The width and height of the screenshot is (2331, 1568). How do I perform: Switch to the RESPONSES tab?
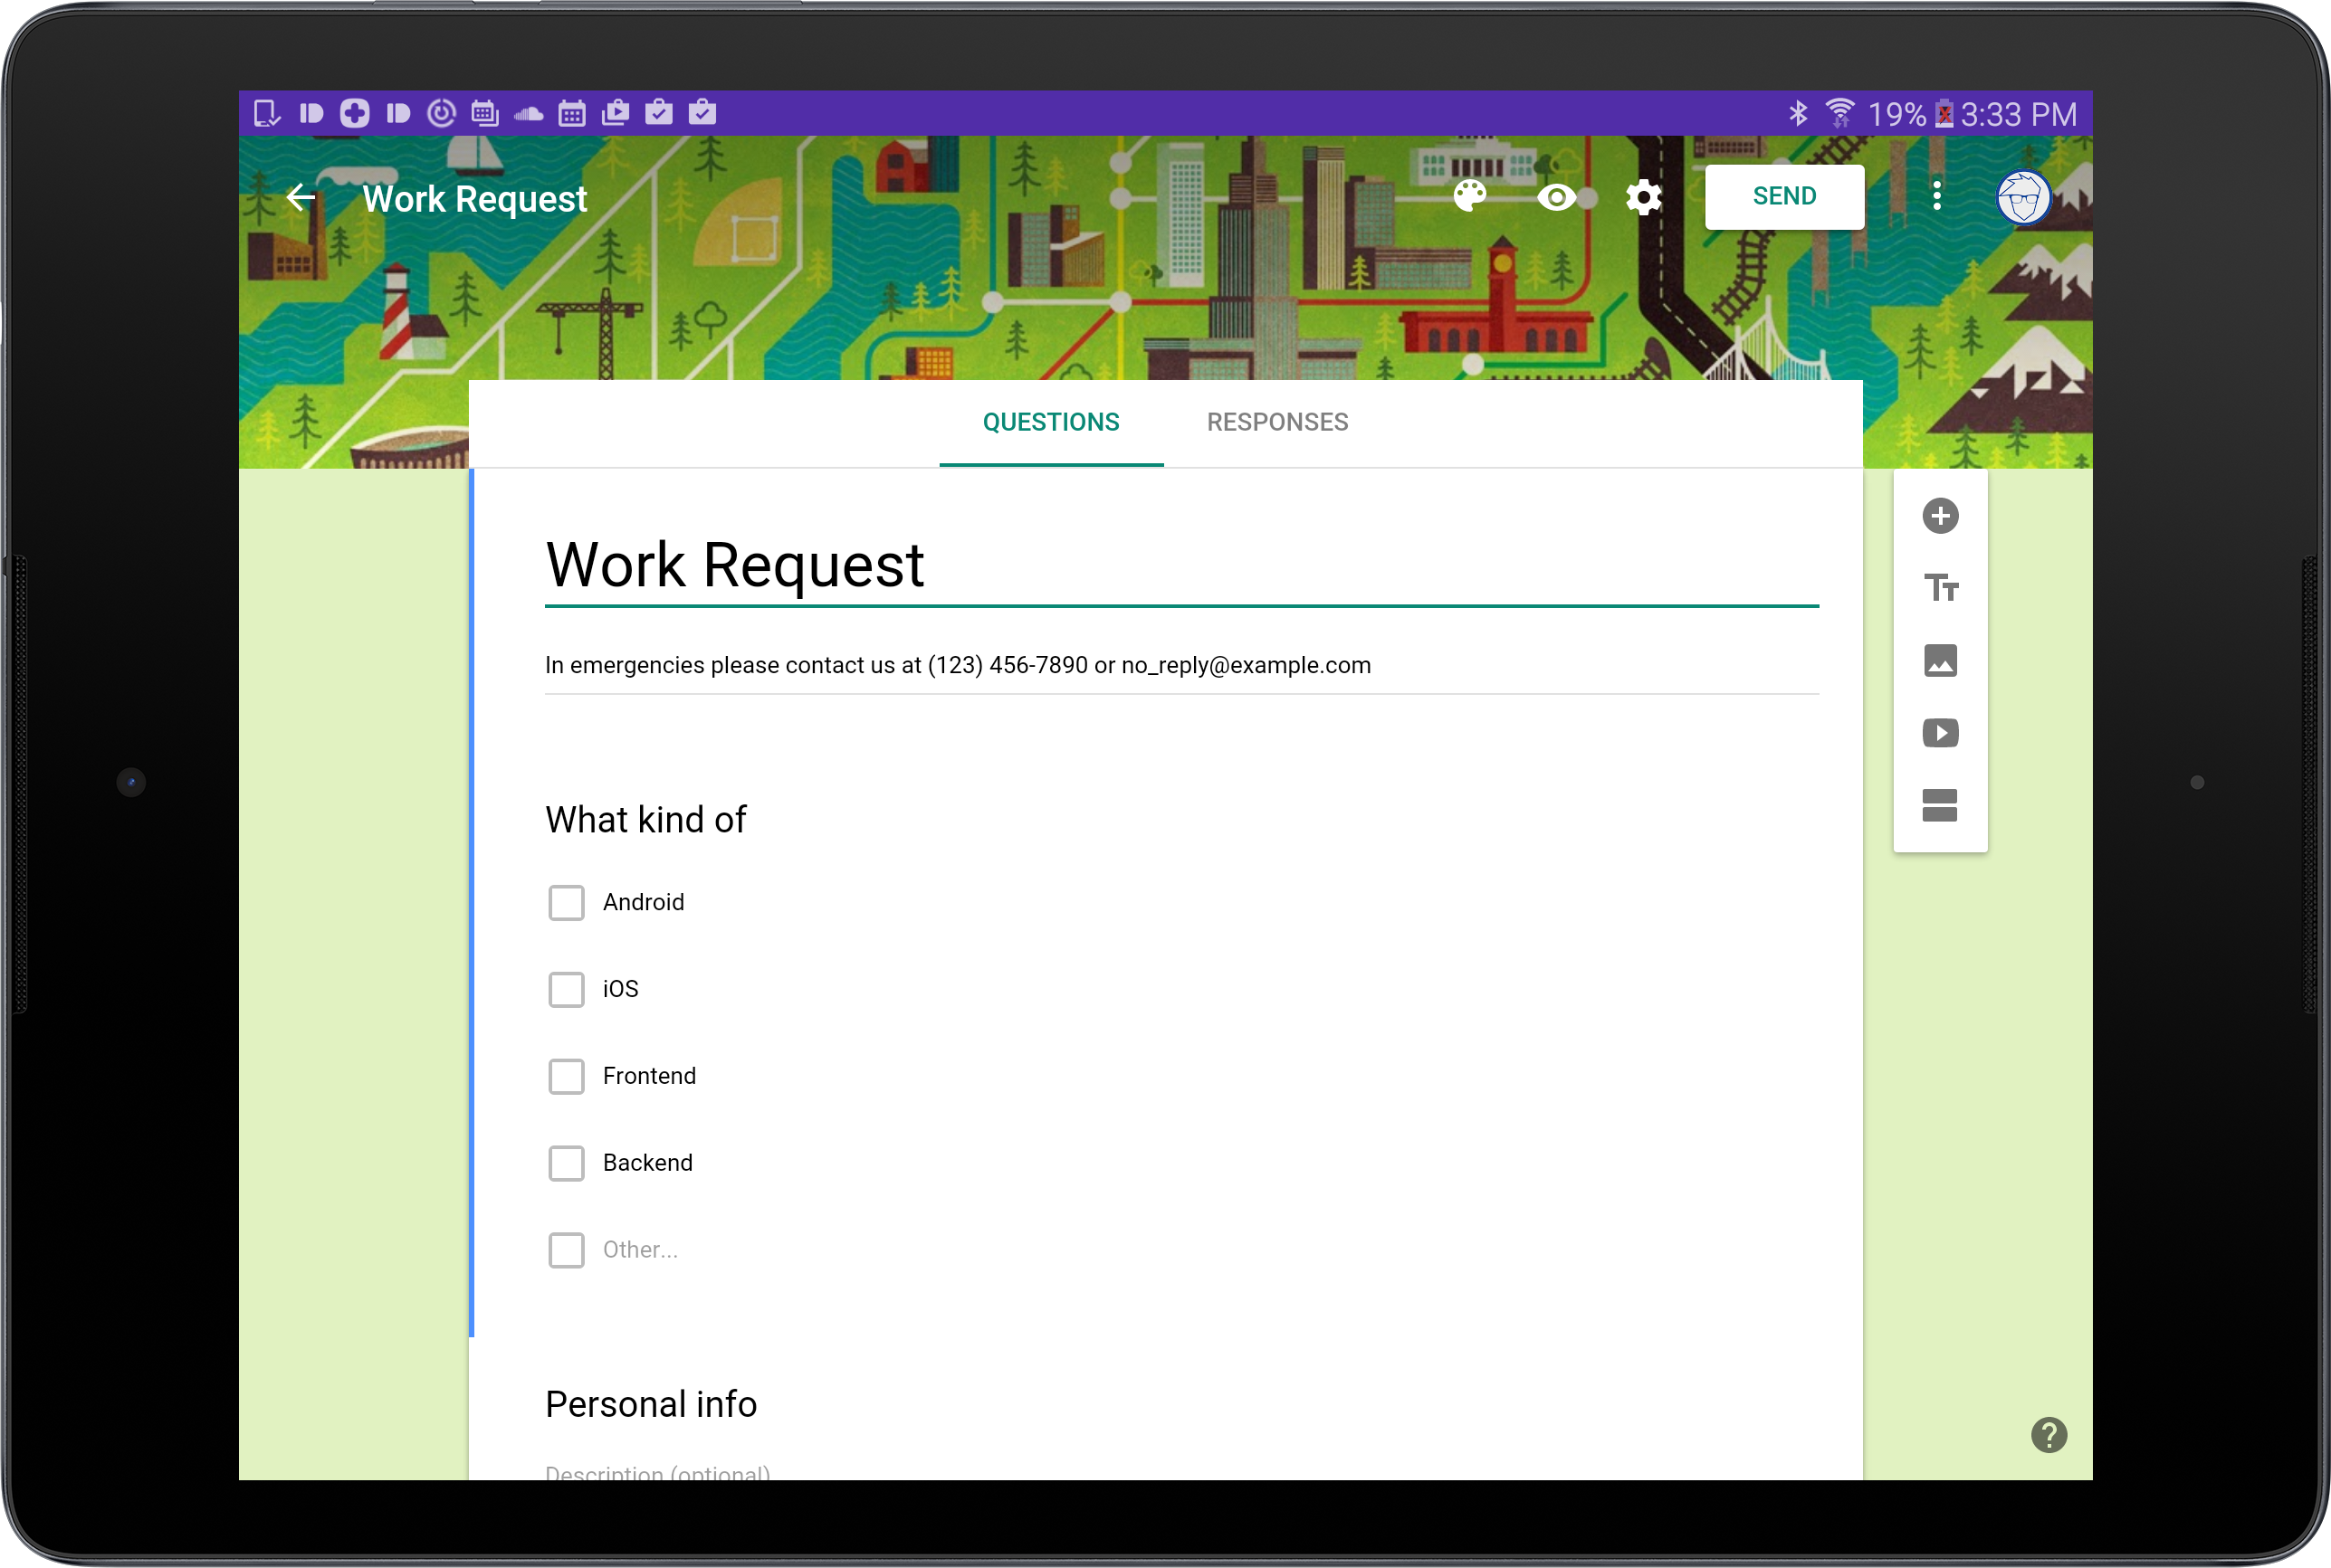1276,422
